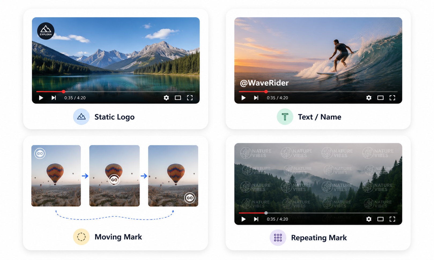The height and width of the screenshot is (260, 434).
Task: Enter fullscreen in Static Logo player
Action: tap(190, 98)
